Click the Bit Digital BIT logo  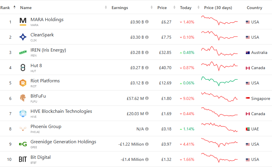click(x=23, y=159)
